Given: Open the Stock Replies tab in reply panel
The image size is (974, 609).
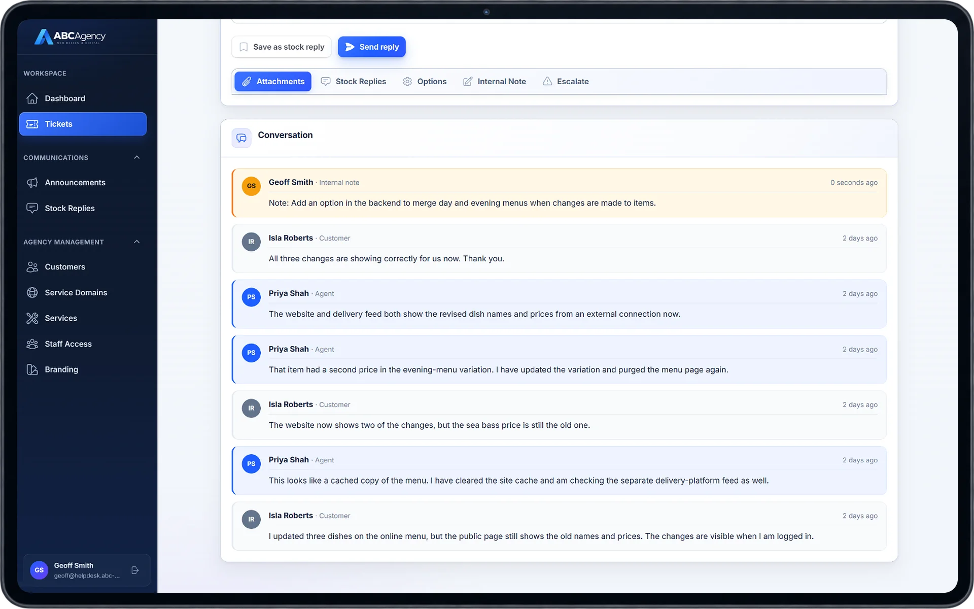Looking at the screenshot, I should point(354,81).
